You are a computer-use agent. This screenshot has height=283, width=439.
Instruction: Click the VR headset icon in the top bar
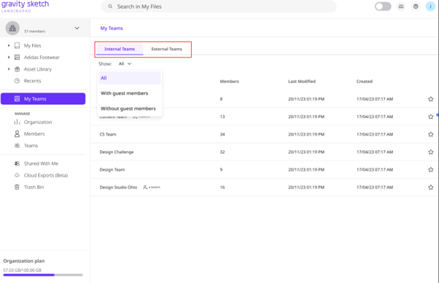click(x=401, y=7)
